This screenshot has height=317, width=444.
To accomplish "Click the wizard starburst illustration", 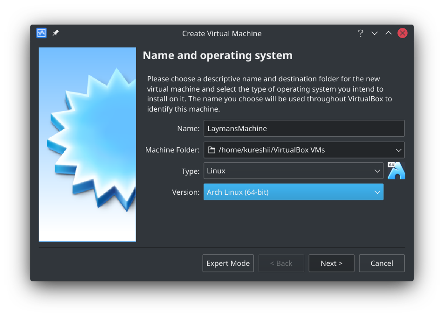I will click(x=87, y=145).
